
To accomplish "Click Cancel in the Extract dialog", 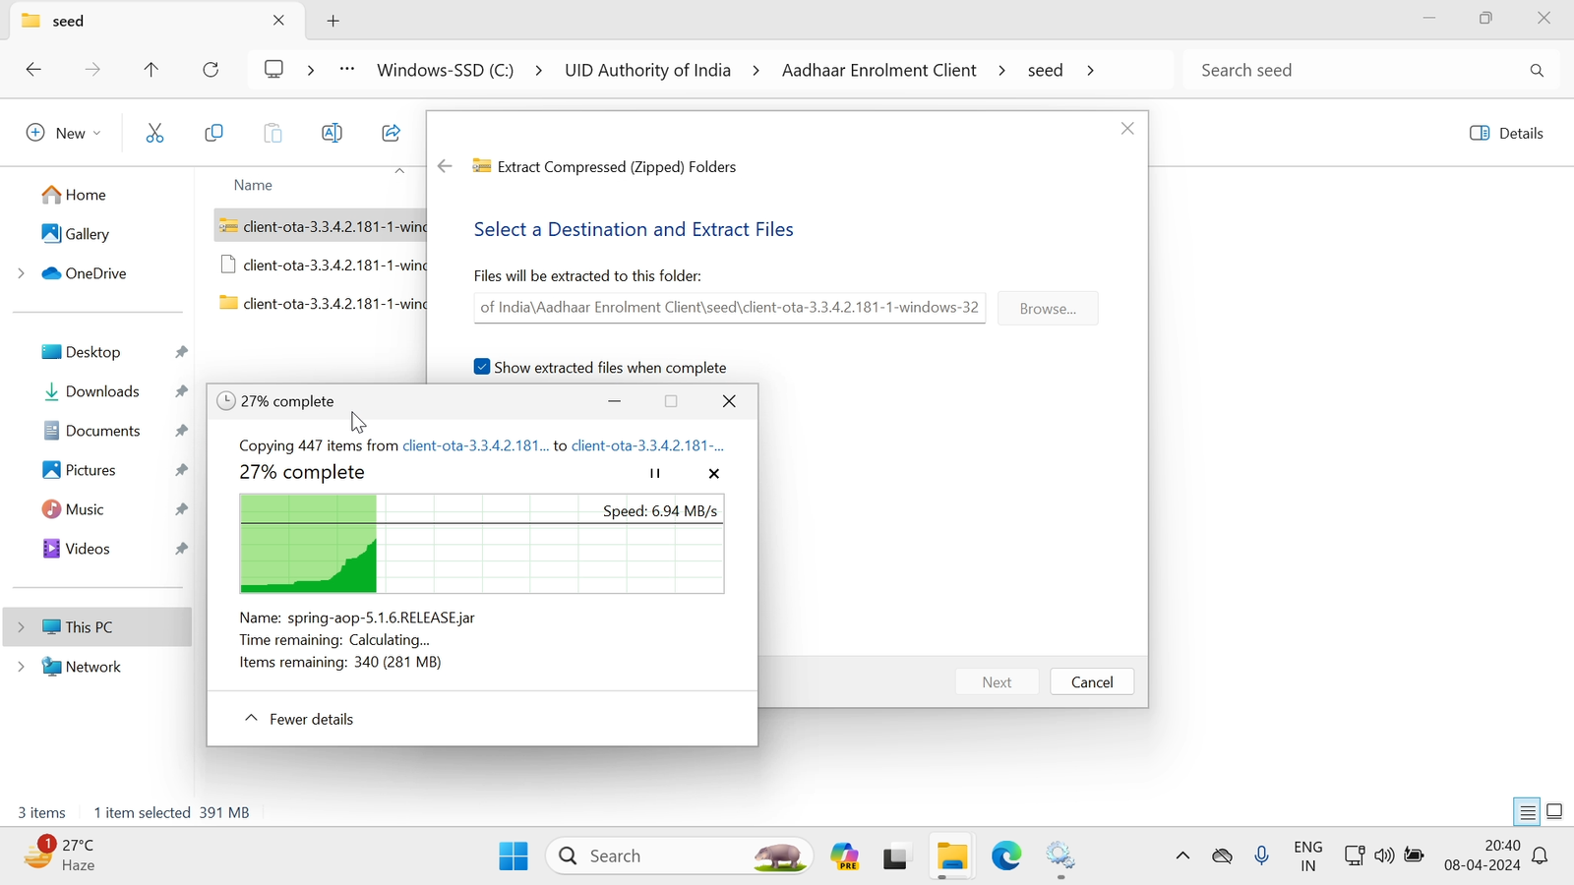I will tap(1092, 682).
